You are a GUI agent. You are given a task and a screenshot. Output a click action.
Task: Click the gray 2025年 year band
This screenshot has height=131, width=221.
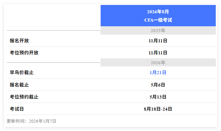pos(158,31)
